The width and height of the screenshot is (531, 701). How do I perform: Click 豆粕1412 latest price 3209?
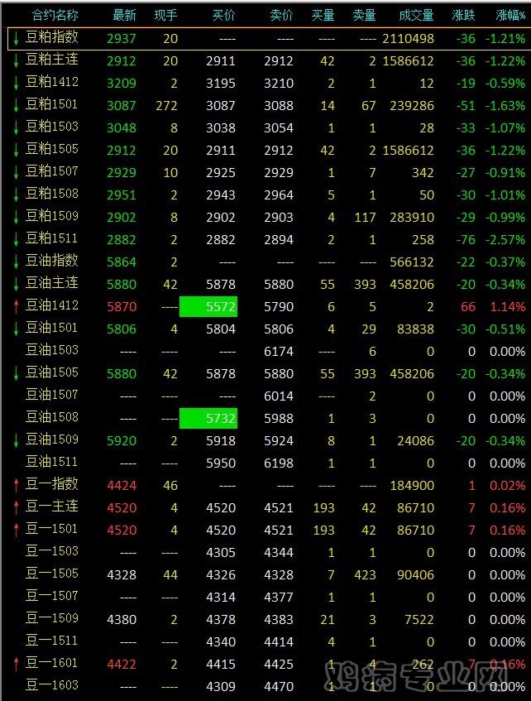pos(122,83)
